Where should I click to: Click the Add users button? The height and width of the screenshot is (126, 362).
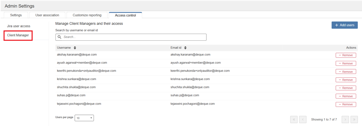[x=345, y=25]
